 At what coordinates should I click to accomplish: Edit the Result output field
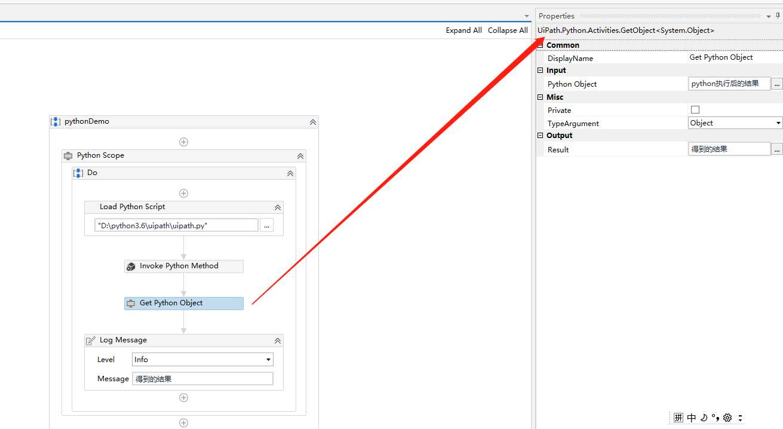click(729, 149)
